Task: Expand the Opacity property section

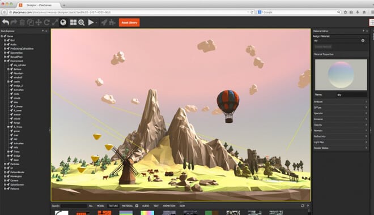Action: 341,125
